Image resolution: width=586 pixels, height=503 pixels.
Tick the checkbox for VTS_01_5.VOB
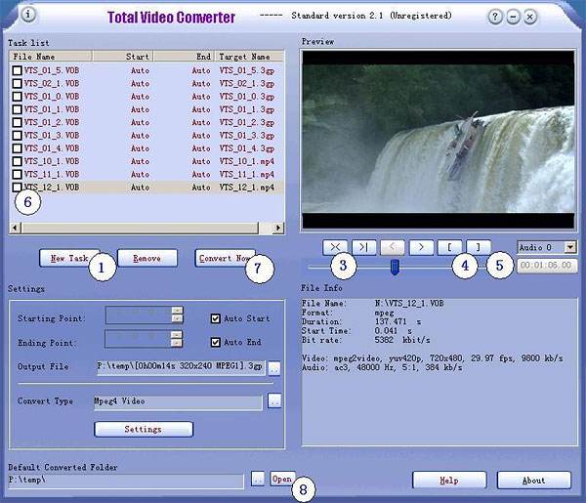tap(17, 70)
